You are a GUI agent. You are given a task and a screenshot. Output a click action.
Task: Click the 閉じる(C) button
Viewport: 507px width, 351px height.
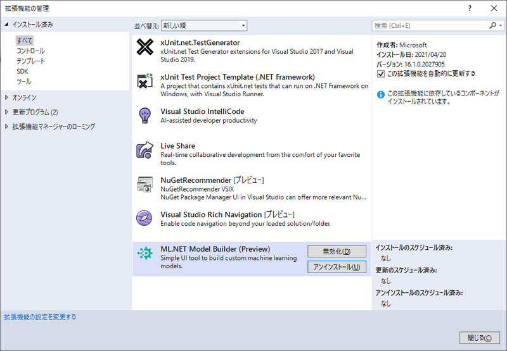[480, 338]
